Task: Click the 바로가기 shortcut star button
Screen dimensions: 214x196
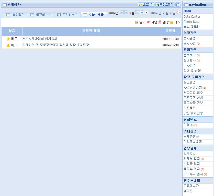Action: (x=146, y=5)
